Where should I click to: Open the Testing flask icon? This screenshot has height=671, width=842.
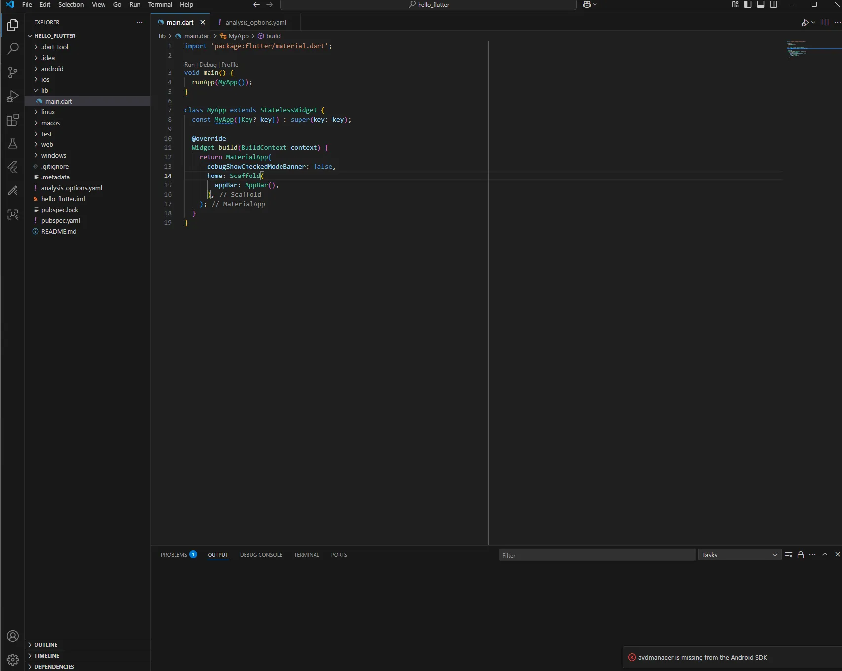13,143
